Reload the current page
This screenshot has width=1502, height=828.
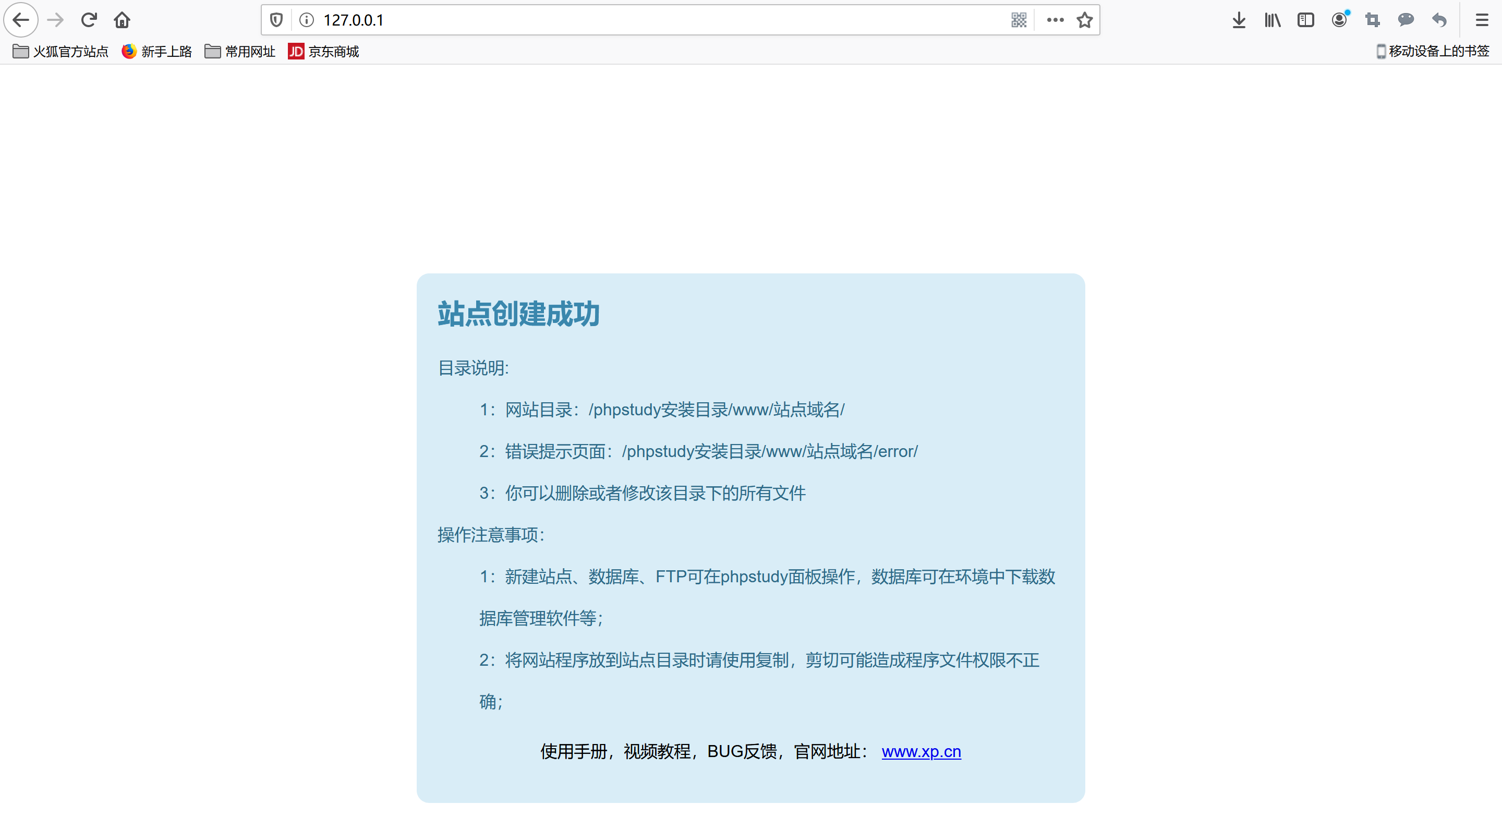pos(89,20)
